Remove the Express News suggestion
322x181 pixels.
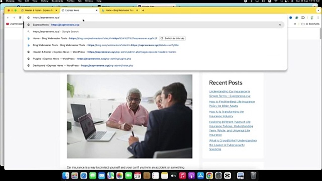[x=279, y=25]
